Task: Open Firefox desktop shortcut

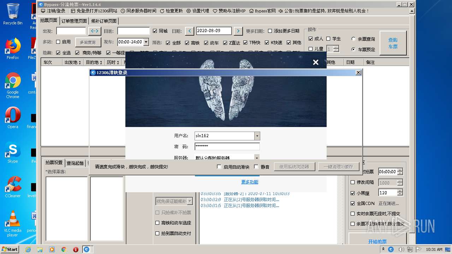Action: pos(13,48)
